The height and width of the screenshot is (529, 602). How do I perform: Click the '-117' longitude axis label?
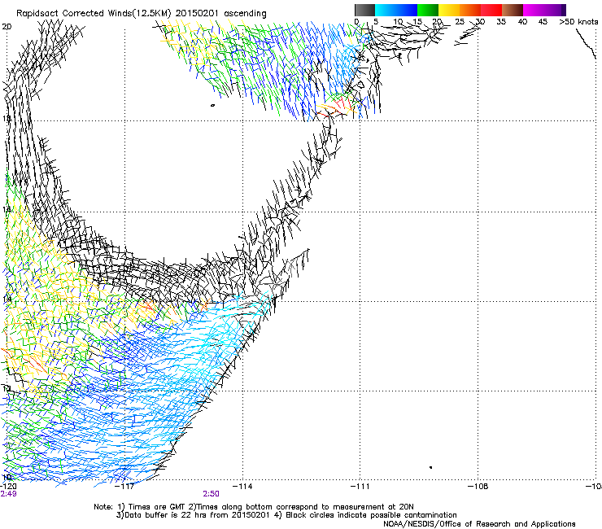coord(124,487)
